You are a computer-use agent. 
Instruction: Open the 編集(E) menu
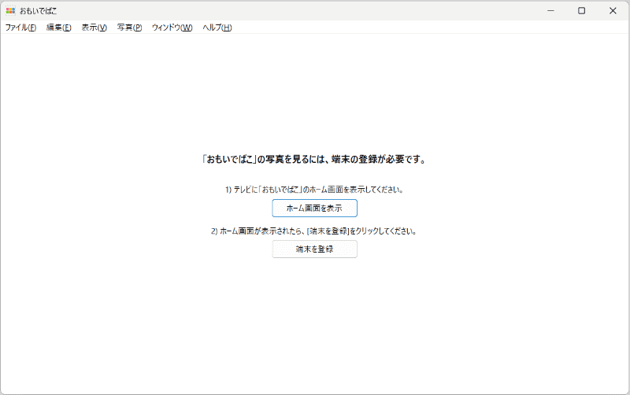pos(58,28)
